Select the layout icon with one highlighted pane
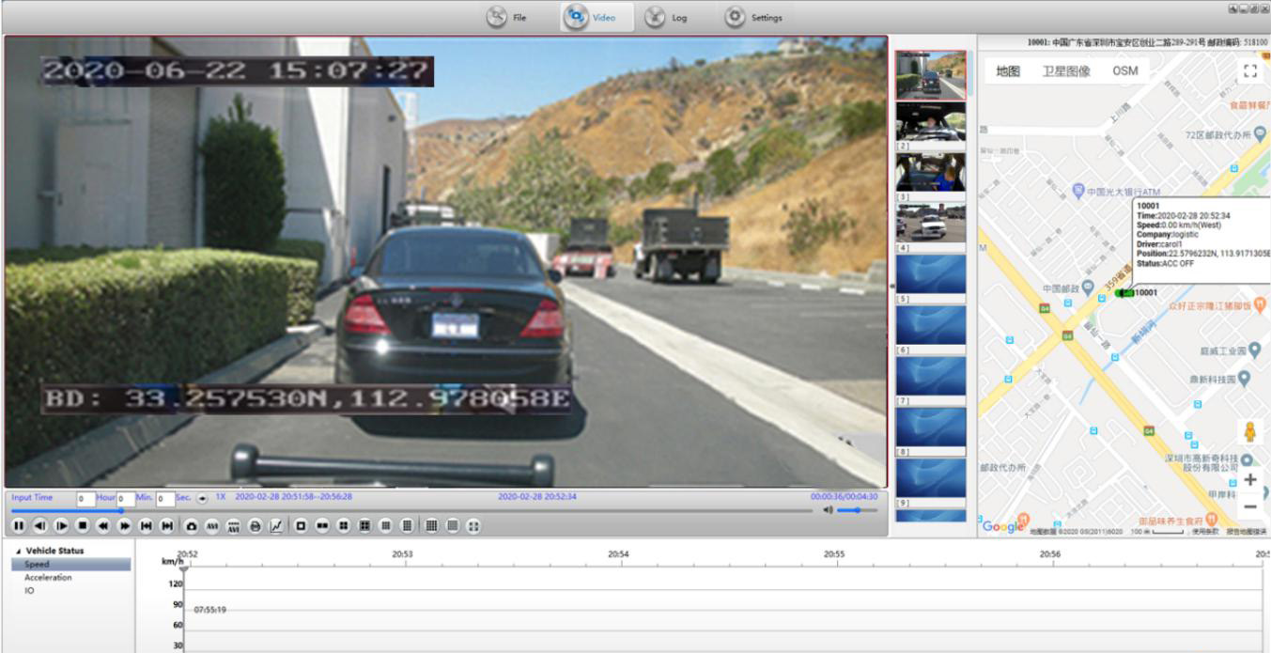This screenshot has width=1271, height=653. point(364,526)
